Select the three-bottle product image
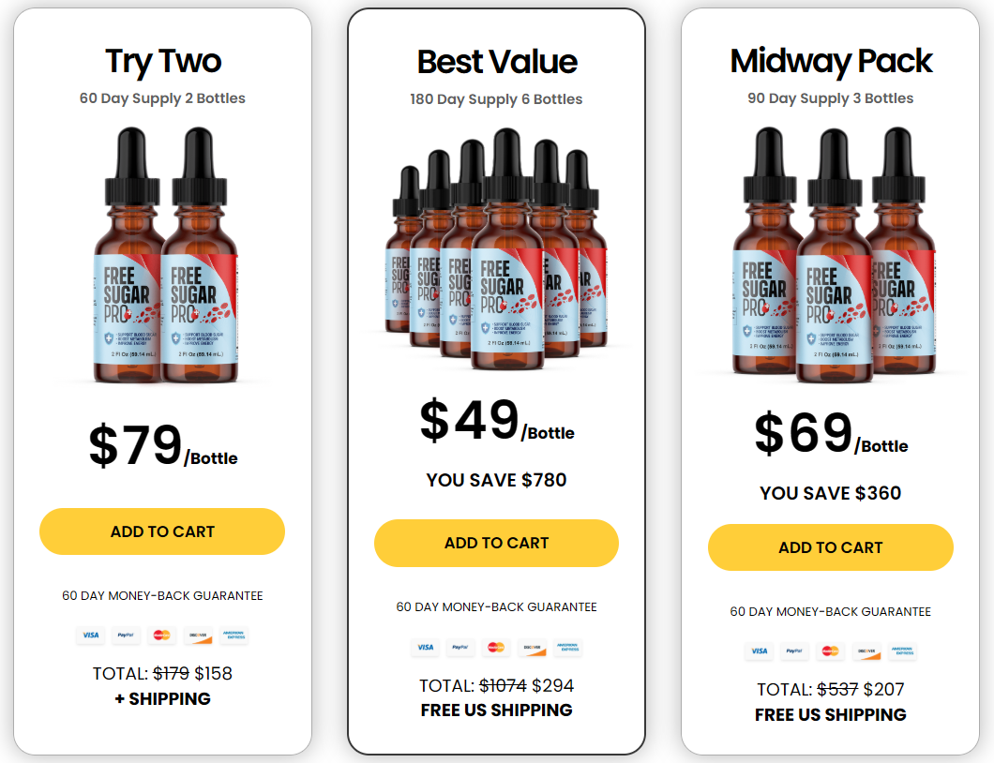Screen dimensions: 994x763 tap(833, 254)
